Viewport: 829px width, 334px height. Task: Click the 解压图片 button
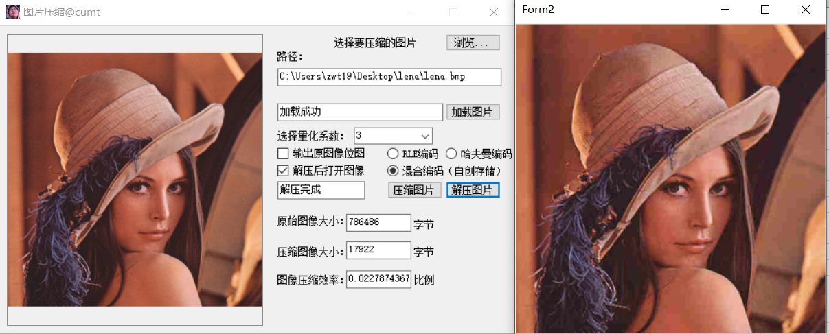click(x=473, y=190)
